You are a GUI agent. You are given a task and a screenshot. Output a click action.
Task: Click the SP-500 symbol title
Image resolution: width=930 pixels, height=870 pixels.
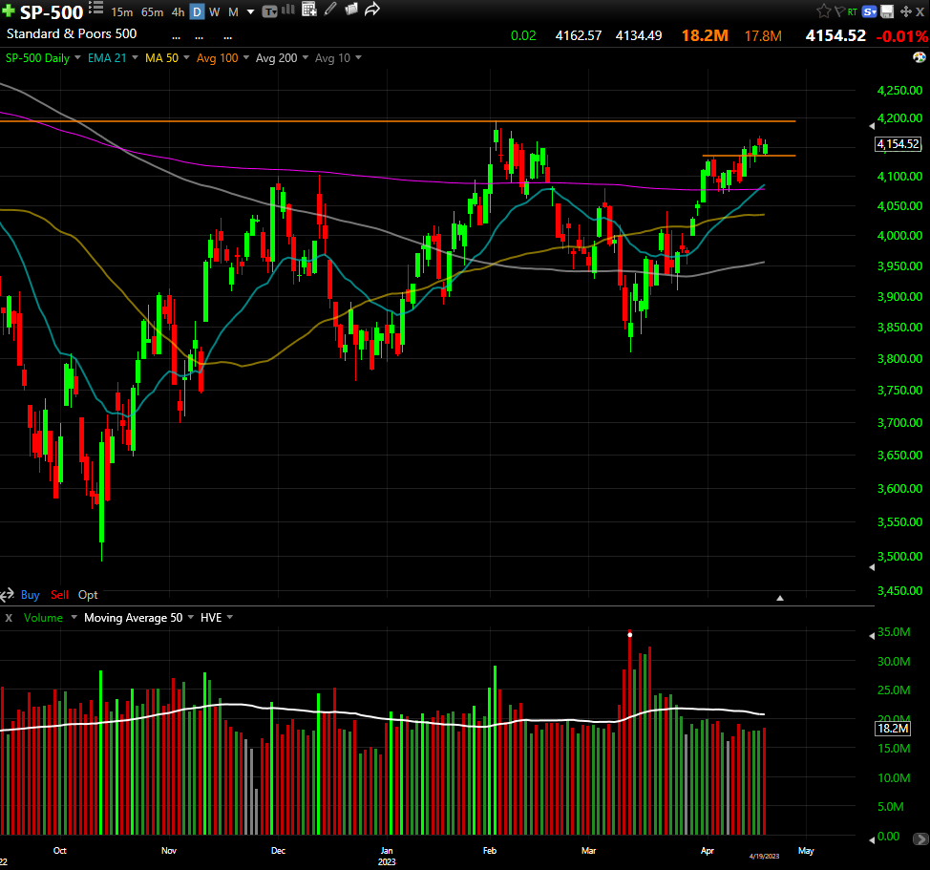pos(52,12)
